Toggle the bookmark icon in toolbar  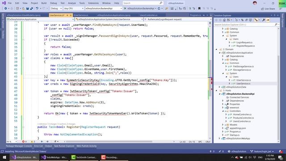tap(199, 8)
